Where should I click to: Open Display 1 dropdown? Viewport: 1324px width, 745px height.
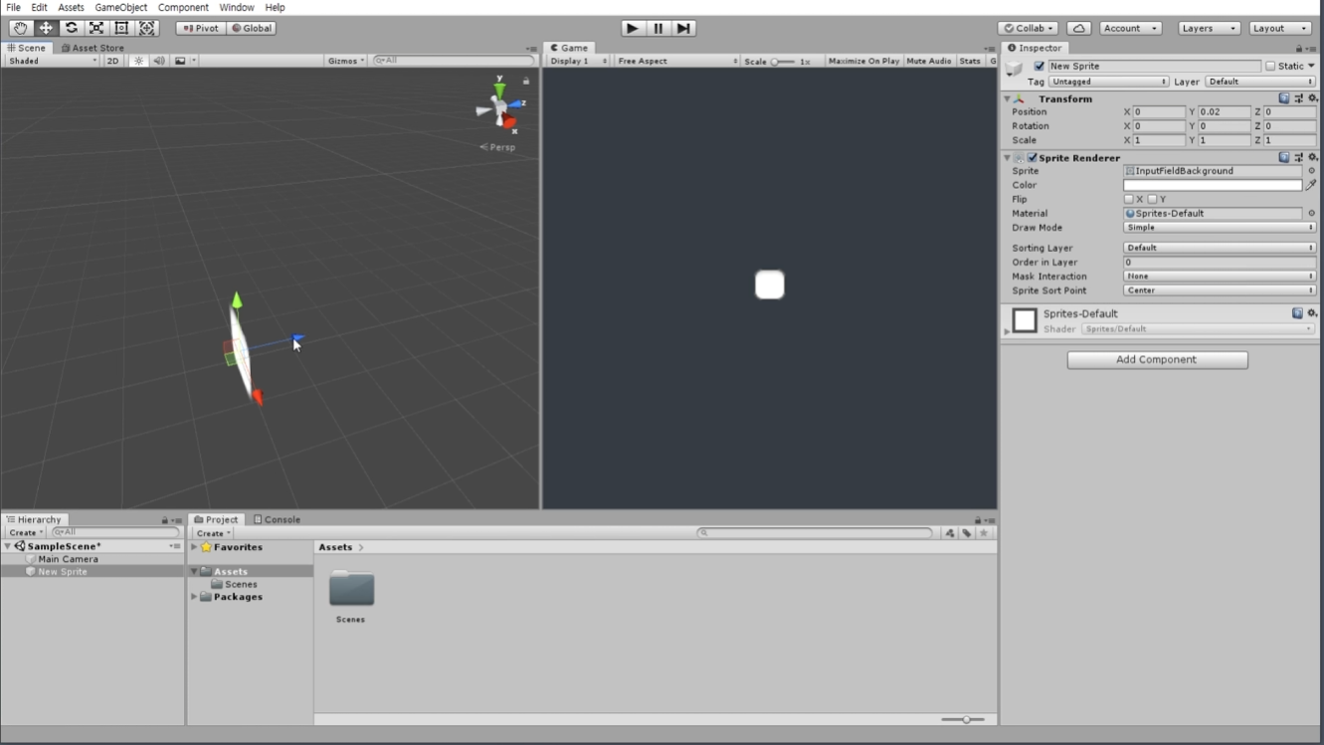coord(579,61)
